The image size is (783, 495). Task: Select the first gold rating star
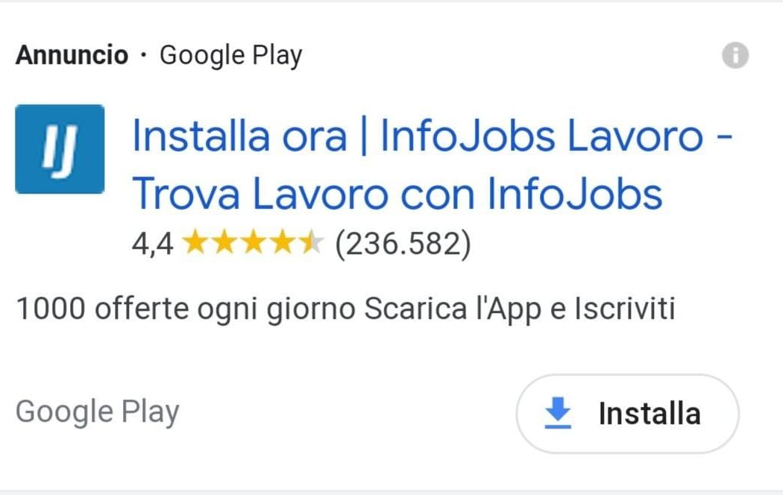click(197, 242)
